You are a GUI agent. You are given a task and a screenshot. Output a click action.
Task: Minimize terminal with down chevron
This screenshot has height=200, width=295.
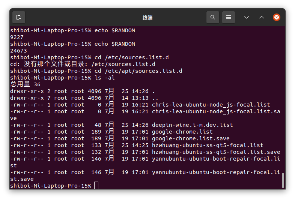tap(247, 17)
